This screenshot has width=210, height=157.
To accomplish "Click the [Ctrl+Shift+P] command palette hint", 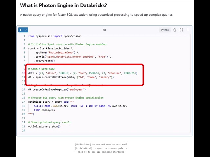I will 101,148.
